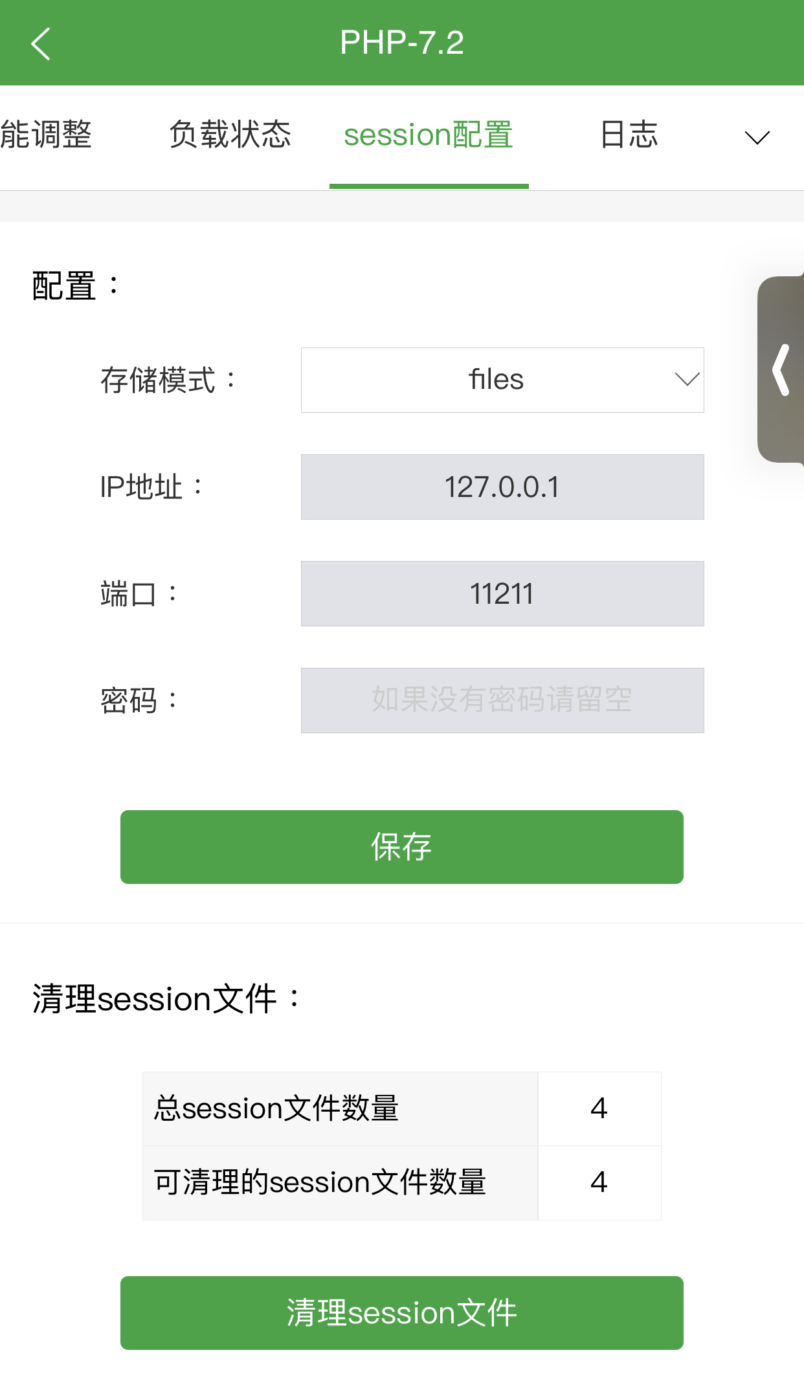Switch to the 负载状态 tab

click(x=230, y=135)
